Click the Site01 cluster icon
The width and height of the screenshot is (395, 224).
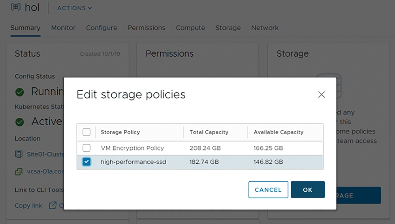tap(19, 154)
